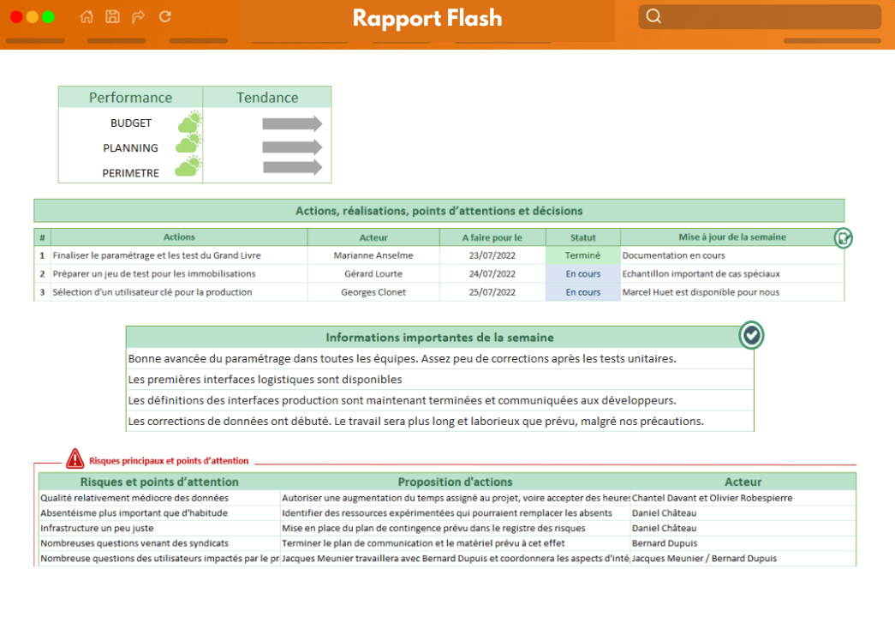Select 'Sélection d'un utilisateur clé' action cell
Viewport: 895px width, 623px height.
179,292
